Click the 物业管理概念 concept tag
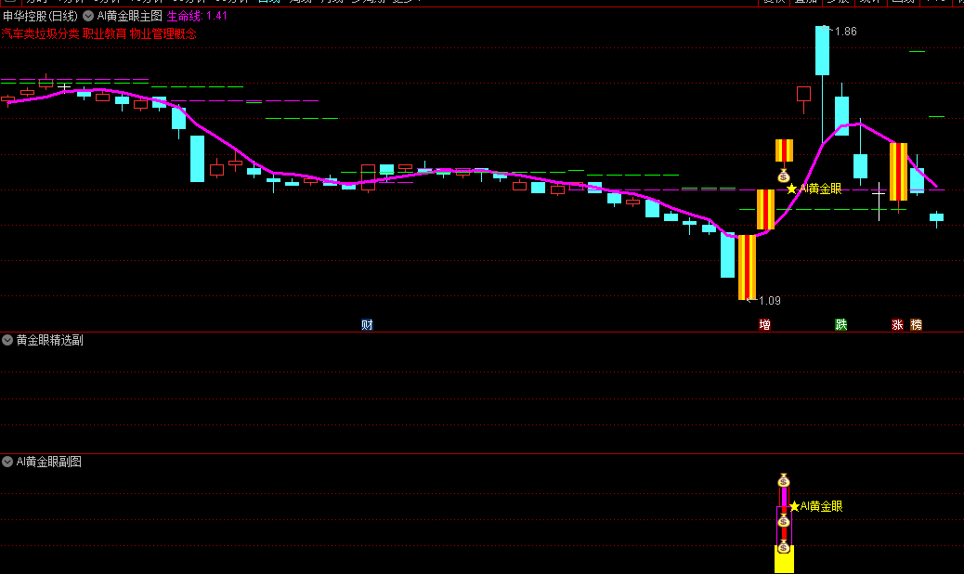 coord(163,33)
